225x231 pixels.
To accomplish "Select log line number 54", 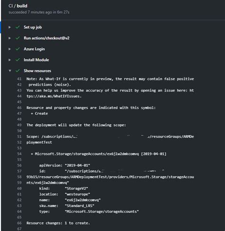I will [19, 154].
